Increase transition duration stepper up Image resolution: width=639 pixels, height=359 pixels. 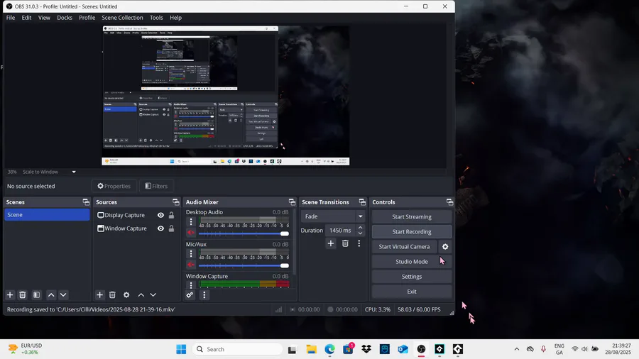click(x=360, y=228)
